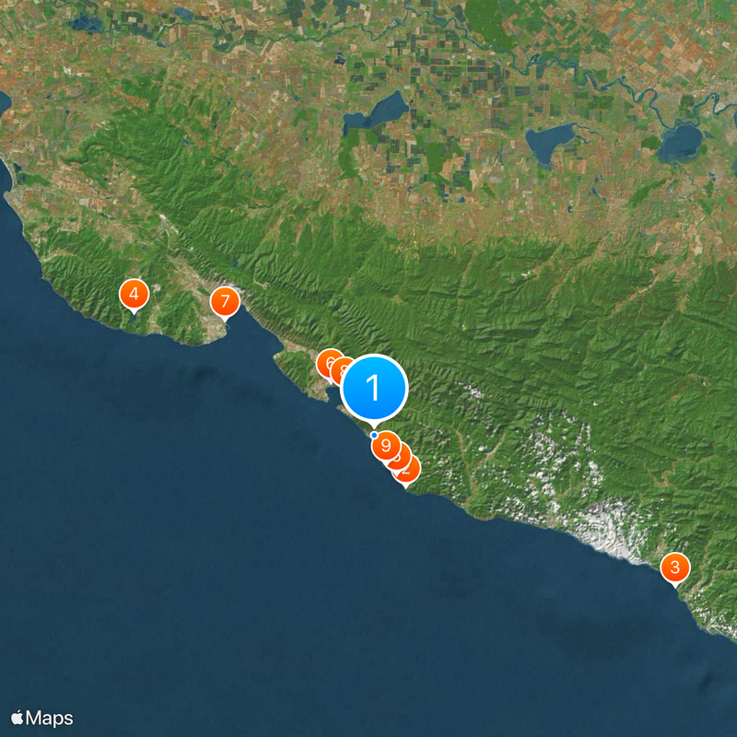
Task: Open the orange pin numbered 3
Action: point(675,568)
